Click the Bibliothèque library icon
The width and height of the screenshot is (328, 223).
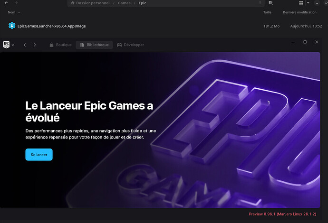pyautogui.click(x=82, y=45)
